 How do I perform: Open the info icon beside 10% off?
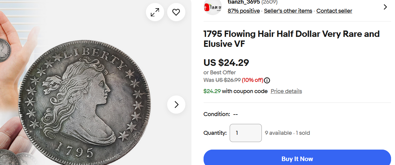[267, 80]
